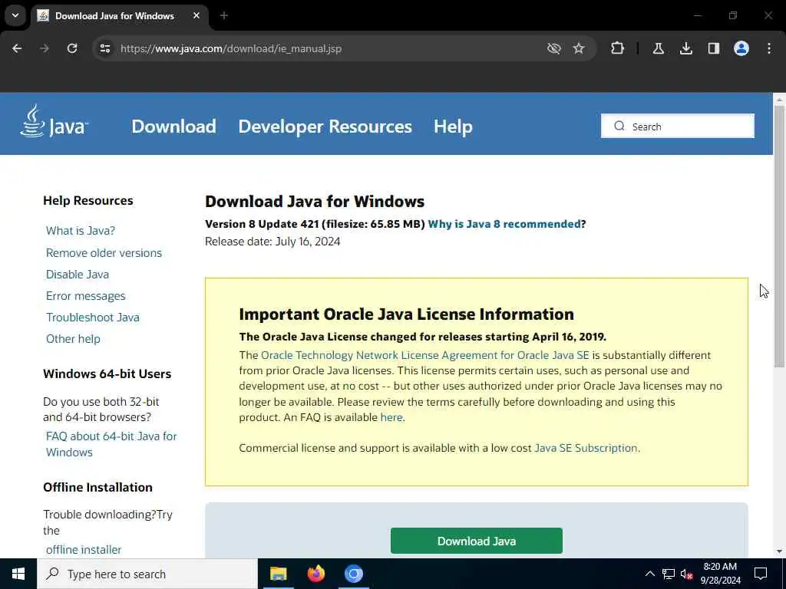
Task: Open Chrome three-dot menu
Action: click(x=769, y=48)
